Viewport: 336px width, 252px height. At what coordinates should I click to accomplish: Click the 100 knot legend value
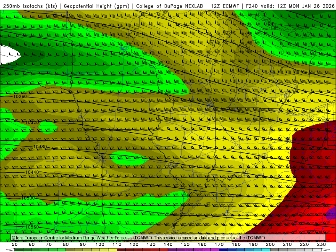[100, 244]
